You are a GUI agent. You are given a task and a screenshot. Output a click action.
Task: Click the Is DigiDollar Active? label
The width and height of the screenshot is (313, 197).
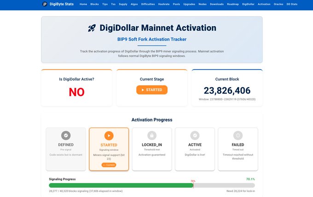click(77, 79)
